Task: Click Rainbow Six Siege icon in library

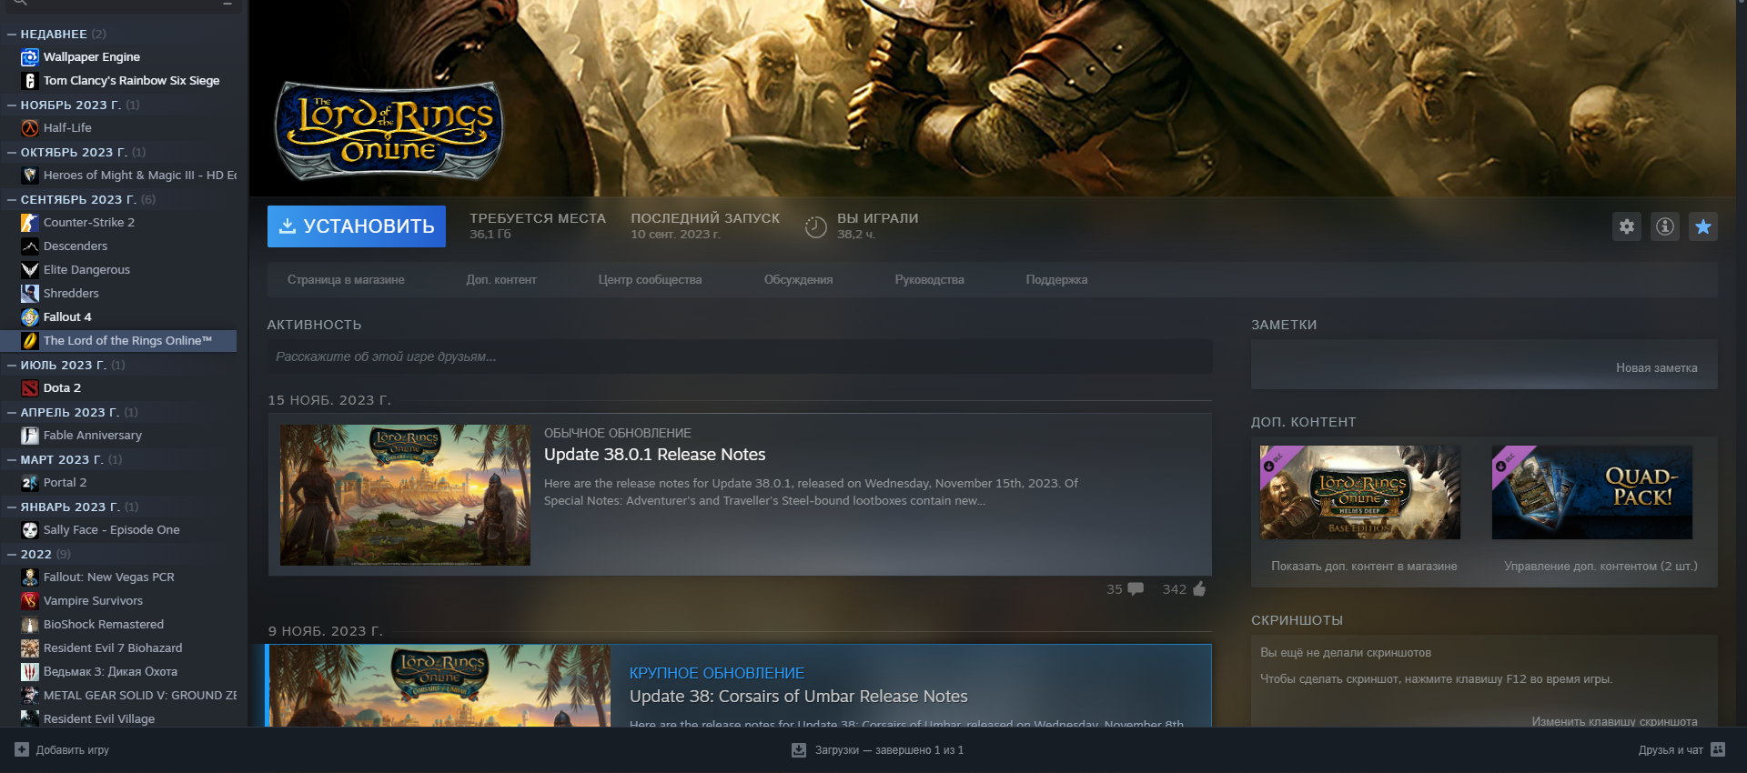Action: coord(30,81)
